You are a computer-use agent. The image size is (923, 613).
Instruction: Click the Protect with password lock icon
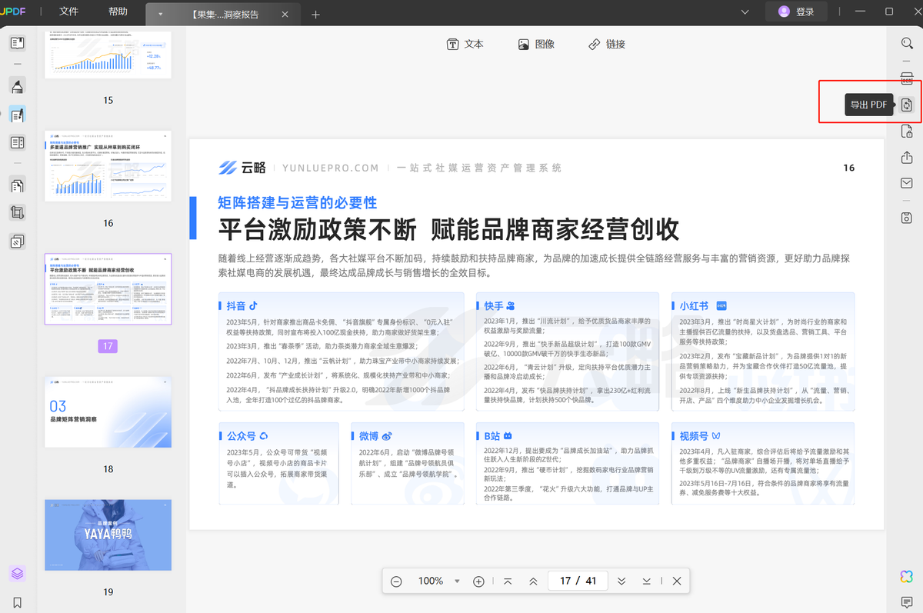pos(907,132)
